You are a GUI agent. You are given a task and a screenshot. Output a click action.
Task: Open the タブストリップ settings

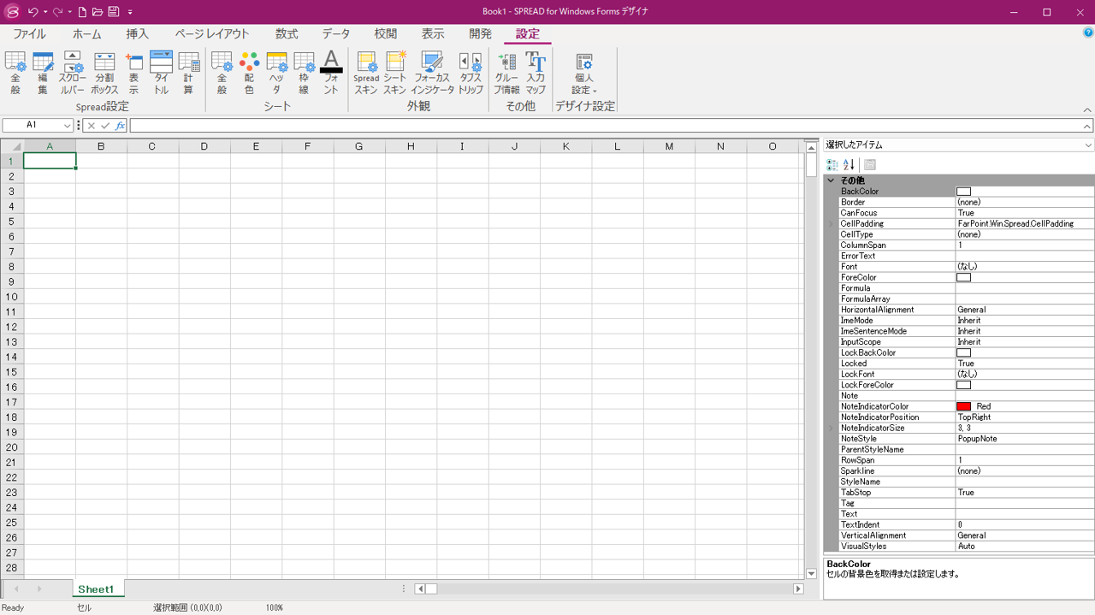coord(471,73)
